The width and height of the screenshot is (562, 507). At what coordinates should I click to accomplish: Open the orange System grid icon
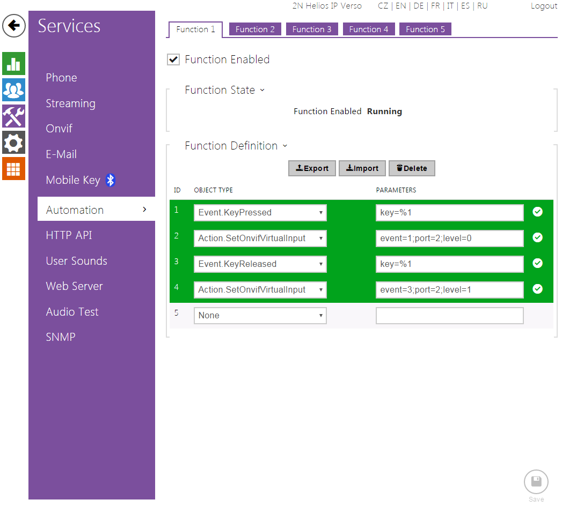(x=14, y=168)
